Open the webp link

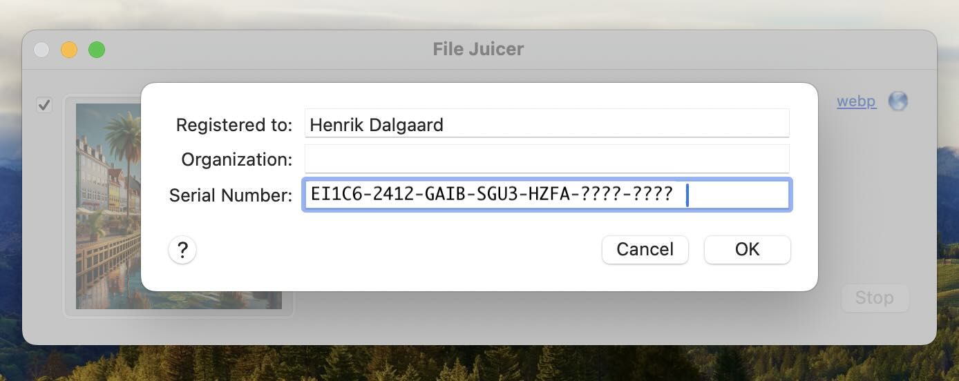tap(856, 101)
